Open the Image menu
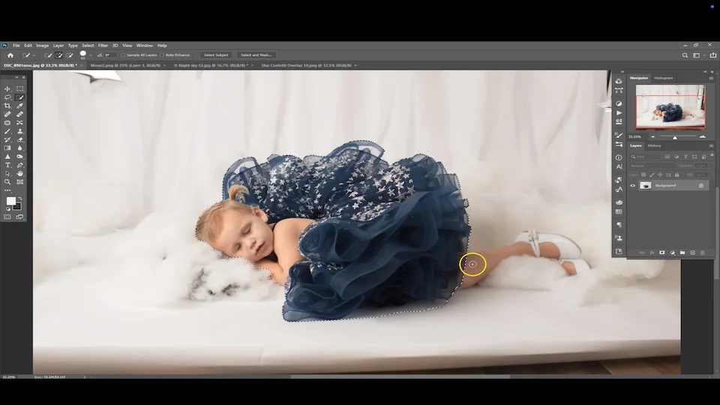 click(x=42, y=46)
